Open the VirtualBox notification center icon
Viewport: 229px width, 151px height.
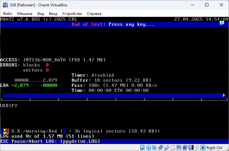coord(222,23)
